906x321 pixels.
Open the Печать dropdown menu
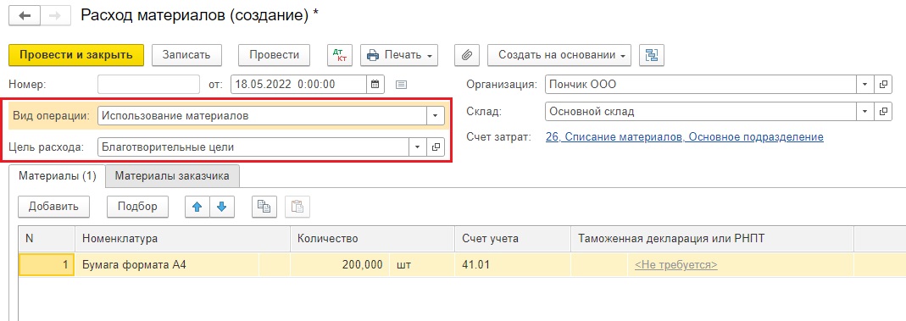(399, 55)
